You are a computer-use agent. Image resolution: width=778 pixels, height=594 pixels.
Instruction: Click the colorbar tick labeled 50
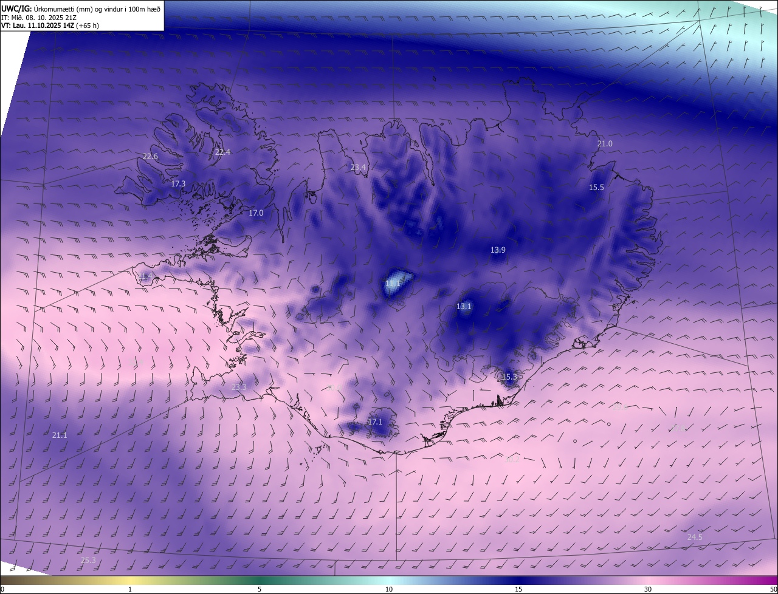tap(773, 589)
